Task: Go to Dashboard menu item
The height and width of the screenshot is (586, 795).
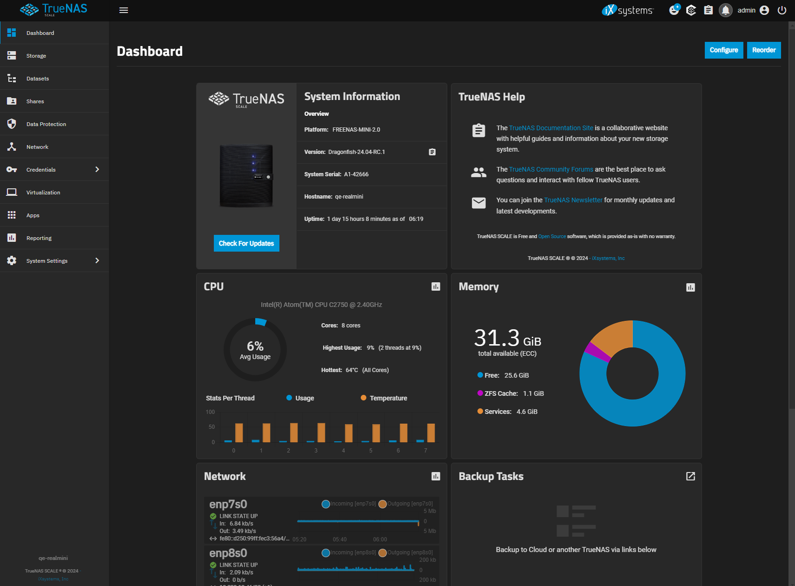Action: pos(54,33)
